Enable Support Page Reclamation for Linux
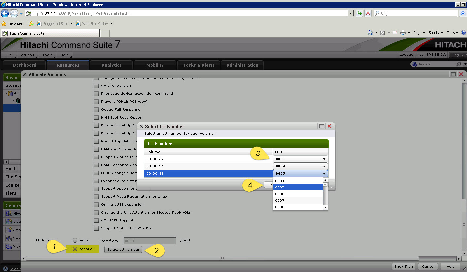The height and width of the screenshot is (272, 467). click(x=96, y=197)
